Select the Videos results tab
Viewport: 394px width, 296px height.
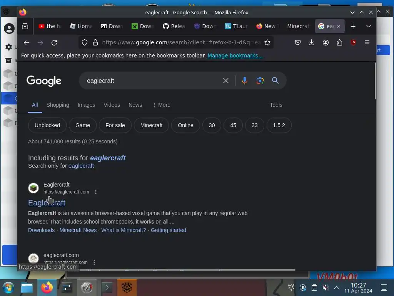click(112, 105)
